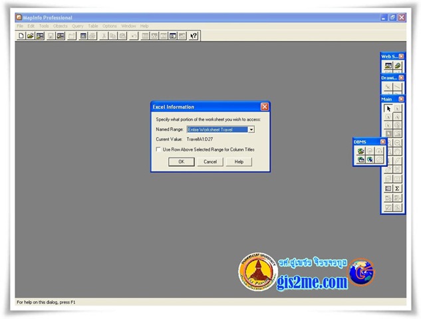
Task: Open the Edit menu
Action: click(31, 26)
